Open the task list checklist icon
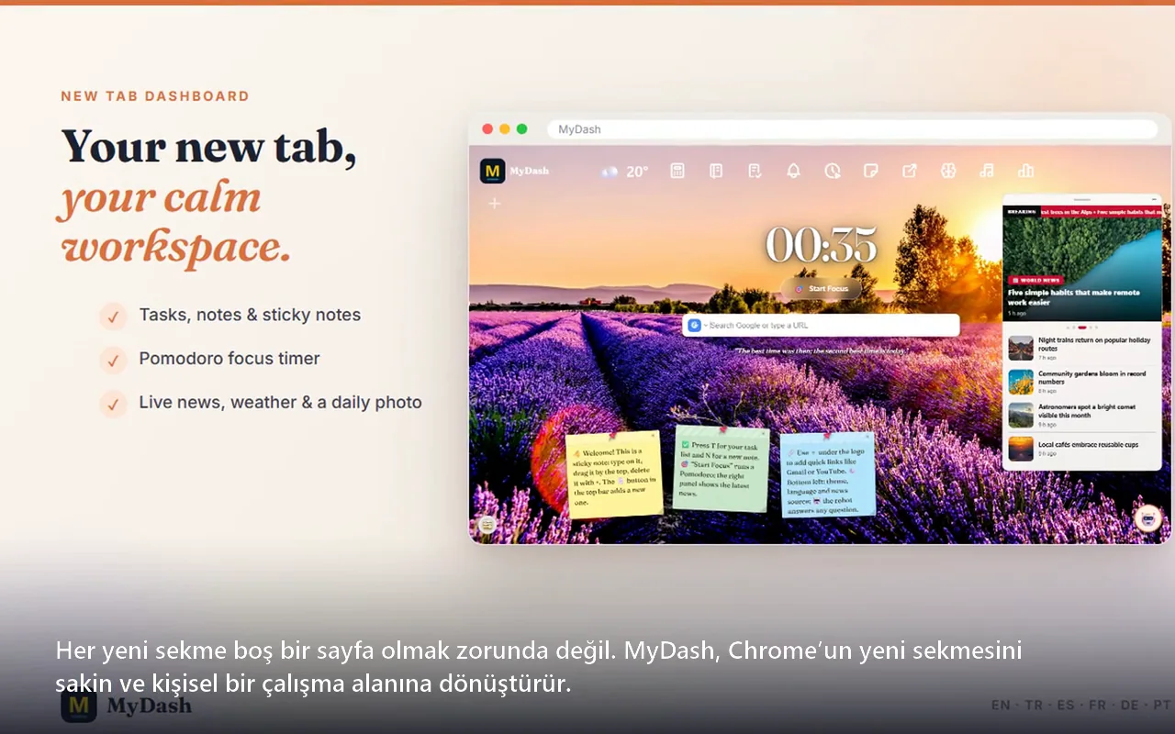1175x734 pixels. click(755, 171)
